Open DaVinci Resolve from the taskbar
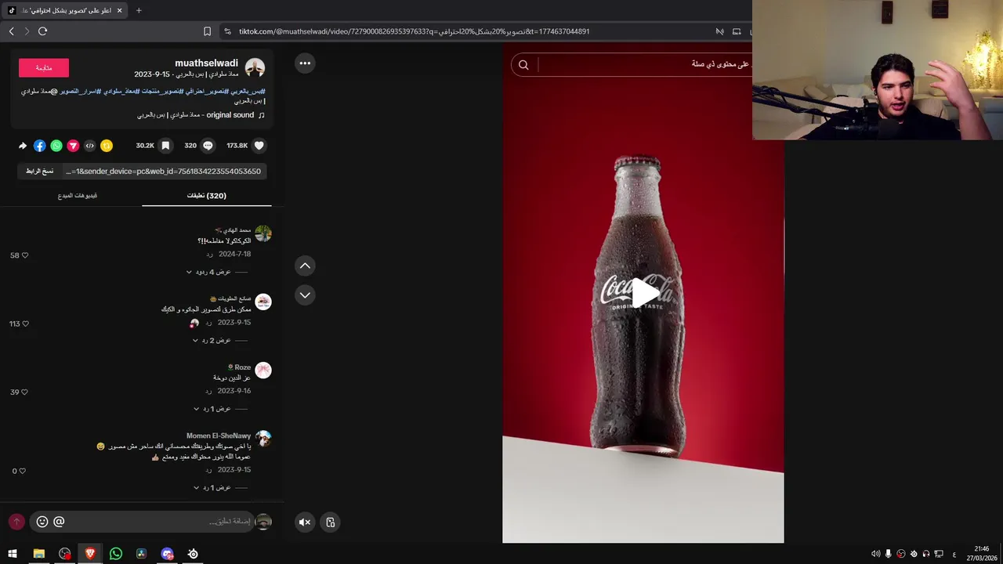Image resolution: width=1003 pixels, height=564 pixels. (141, 554)
